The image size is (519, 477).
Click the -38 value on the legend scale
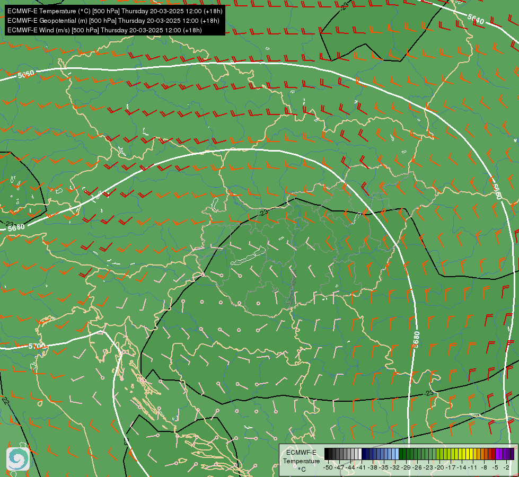click(373, 467)
